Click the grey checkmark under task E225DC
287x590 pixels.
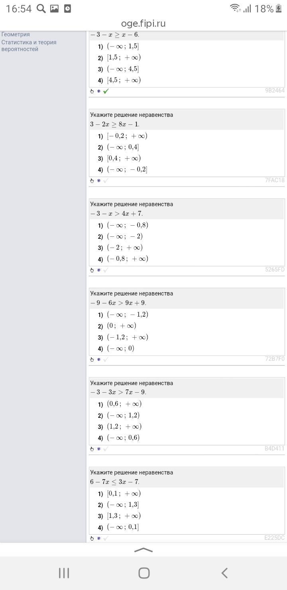[x=106, y=538]
